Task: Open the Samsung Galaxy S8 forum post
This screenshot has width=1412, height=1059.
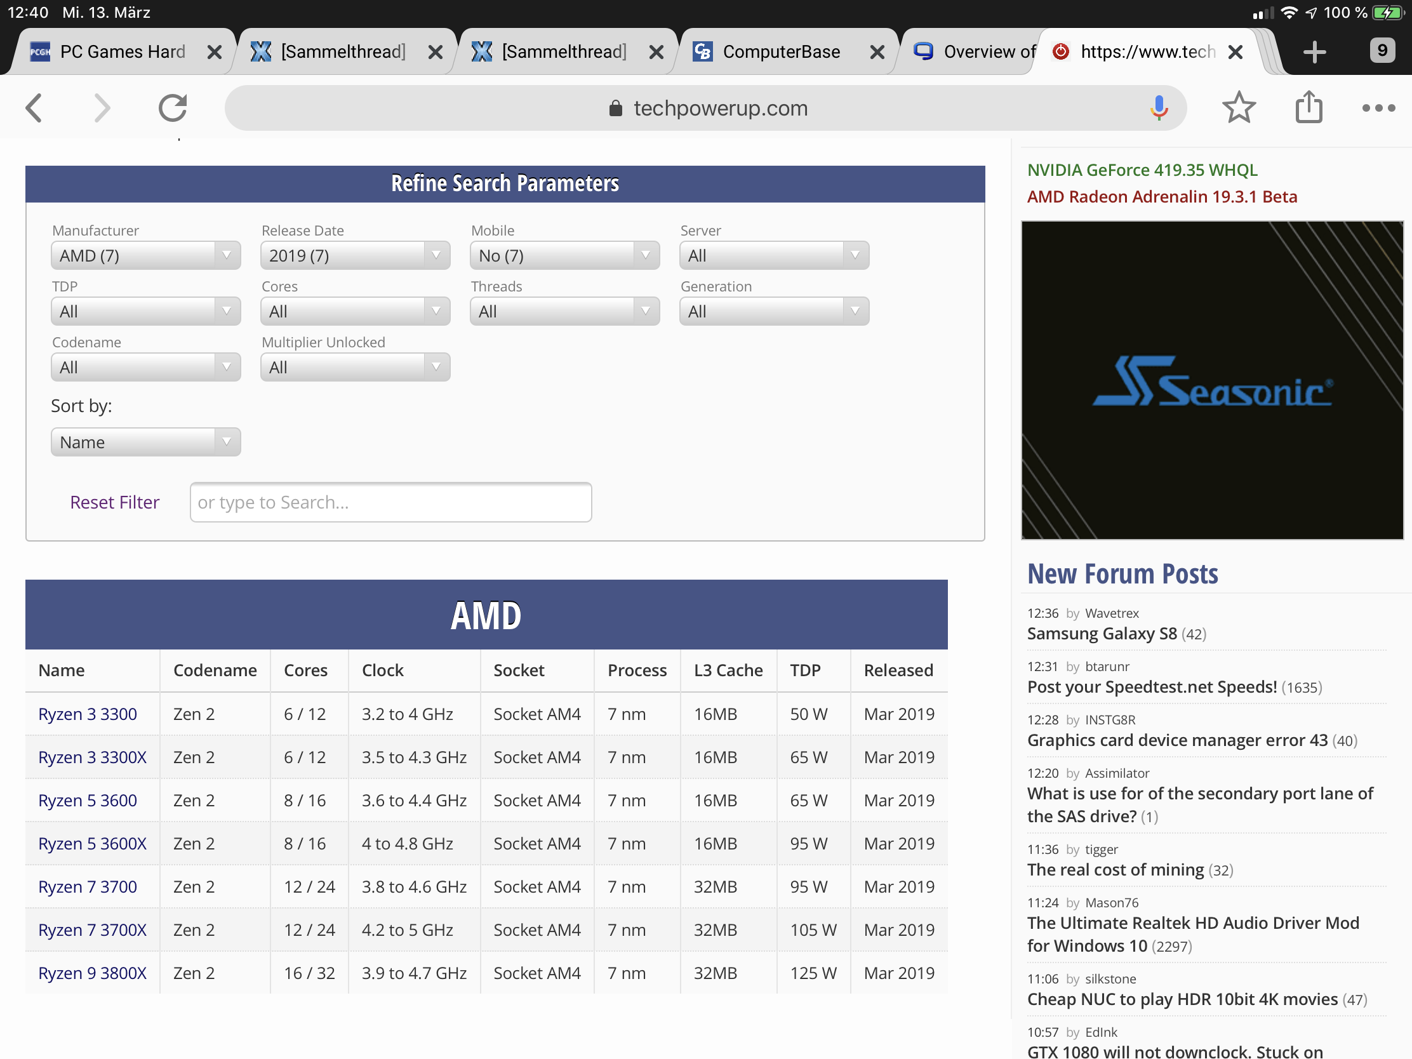Action: 1102,633
